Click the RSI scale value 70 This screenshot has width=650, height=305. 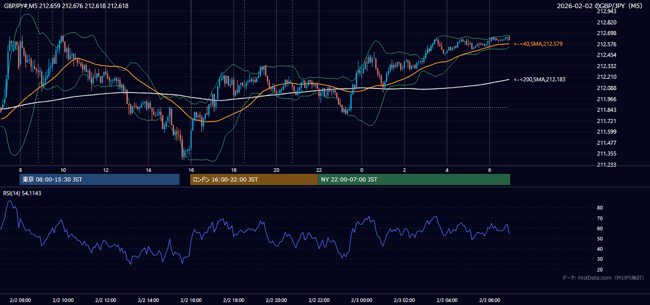click(600, 218)
